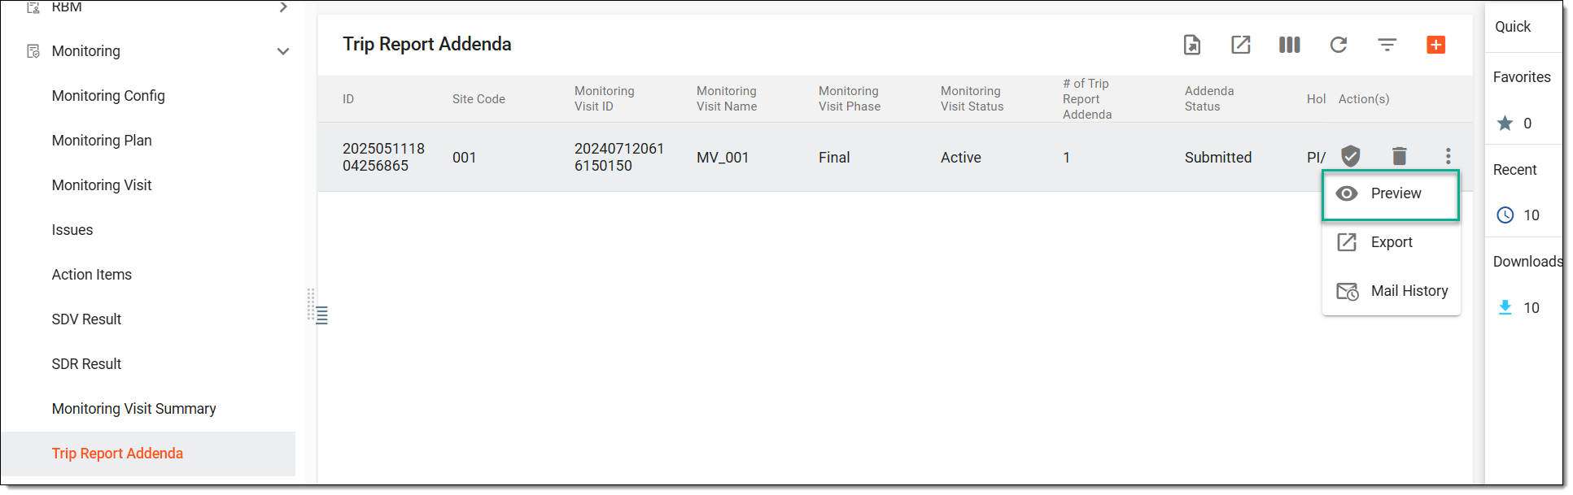Click the Monitoring sidebar section icon
Image resolution: width=1573 pixels, height=495 pixels.
click(x=33, y=51)
